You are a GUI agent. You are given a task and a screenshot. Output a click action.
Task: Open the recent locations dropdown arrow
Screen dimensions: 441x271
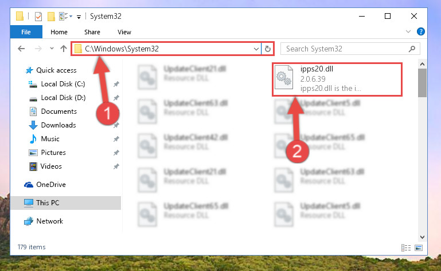52,49
